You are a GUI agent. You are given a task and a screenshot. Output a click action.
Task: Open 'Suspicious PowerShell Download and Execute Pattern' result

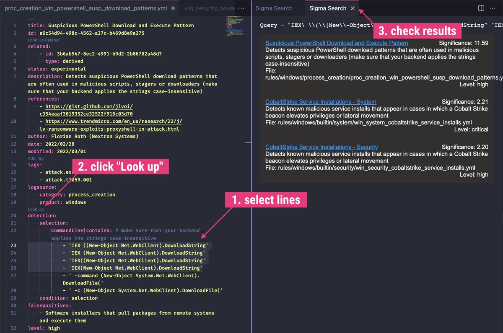click(x=337, y=43)
